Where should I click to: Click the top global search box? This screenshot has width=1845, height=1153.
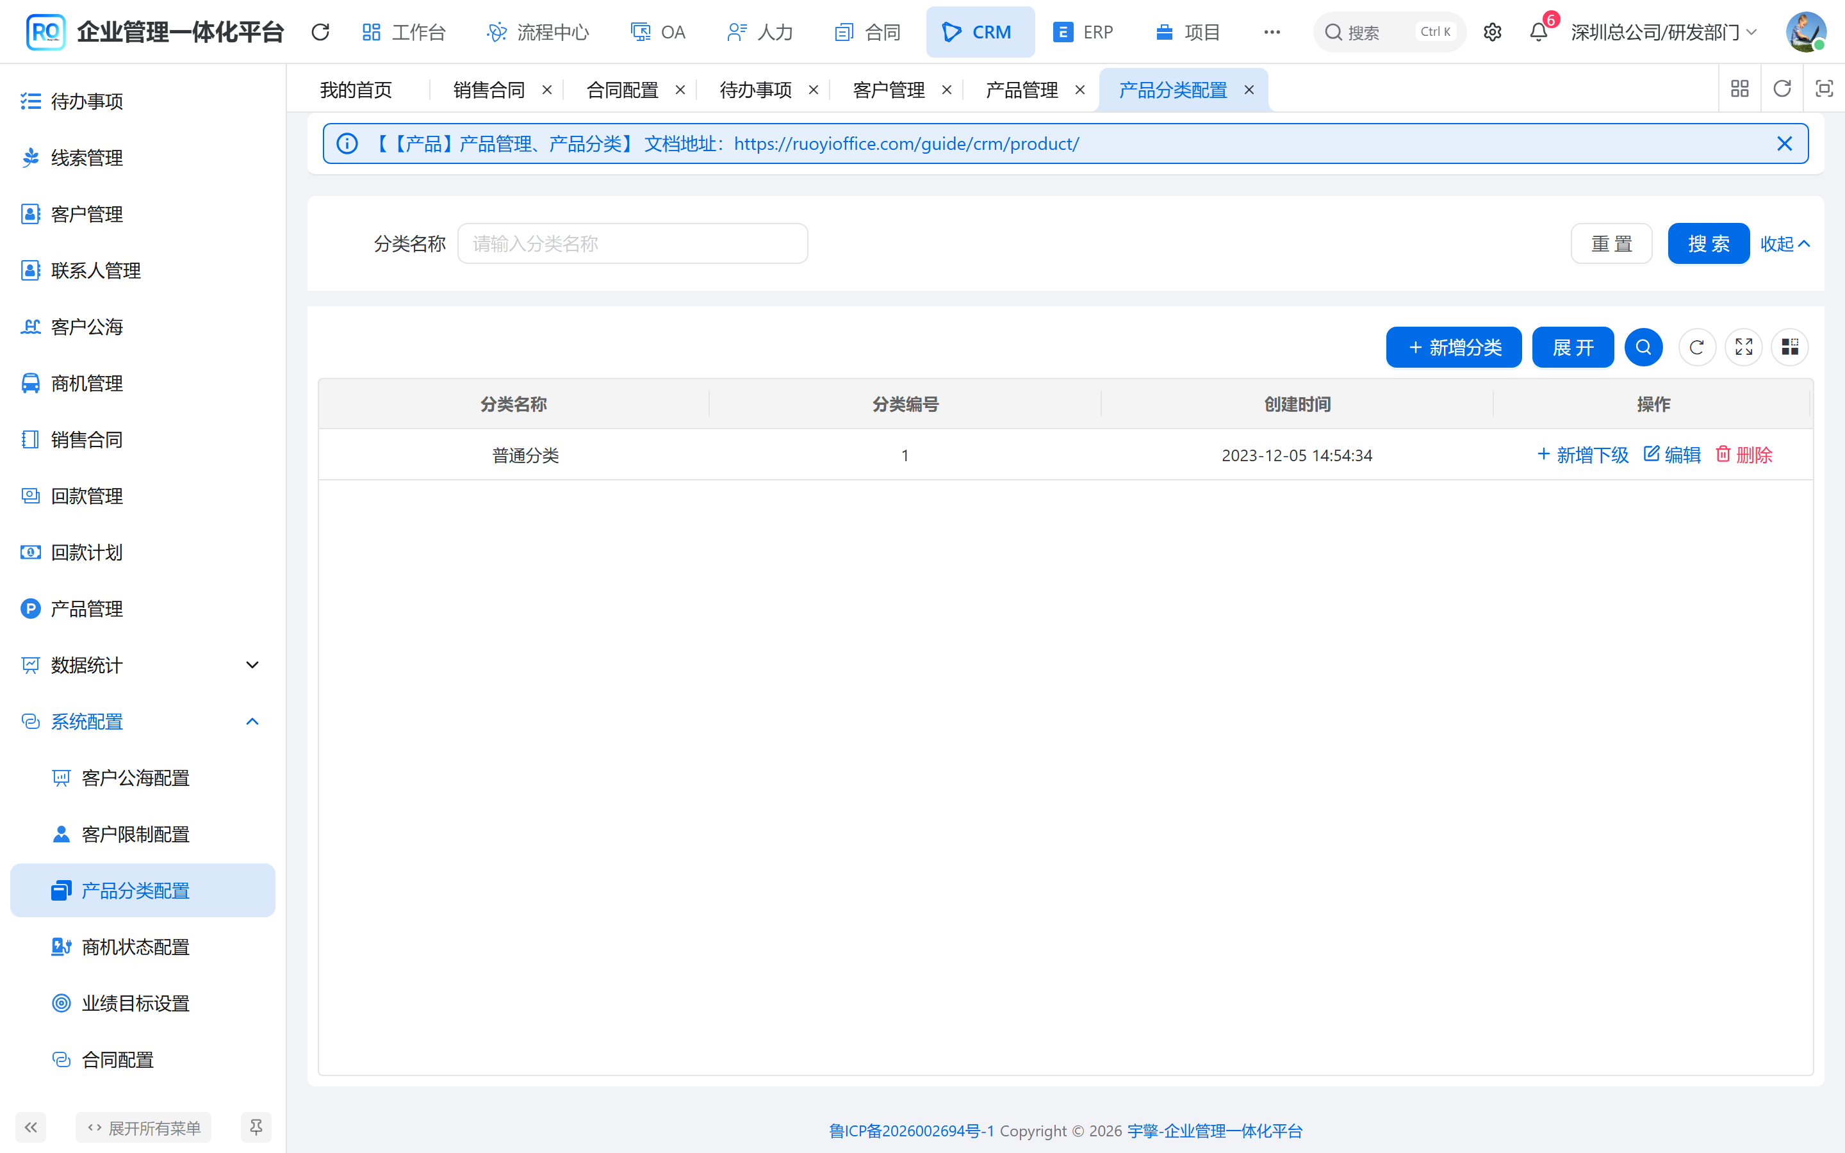(x=1389, y=32)
